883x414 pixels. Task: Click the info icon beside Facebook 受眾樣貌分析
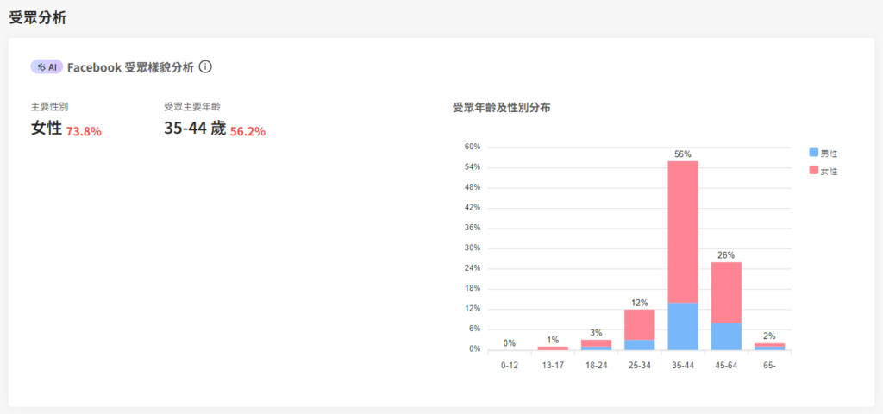(205, 66)
